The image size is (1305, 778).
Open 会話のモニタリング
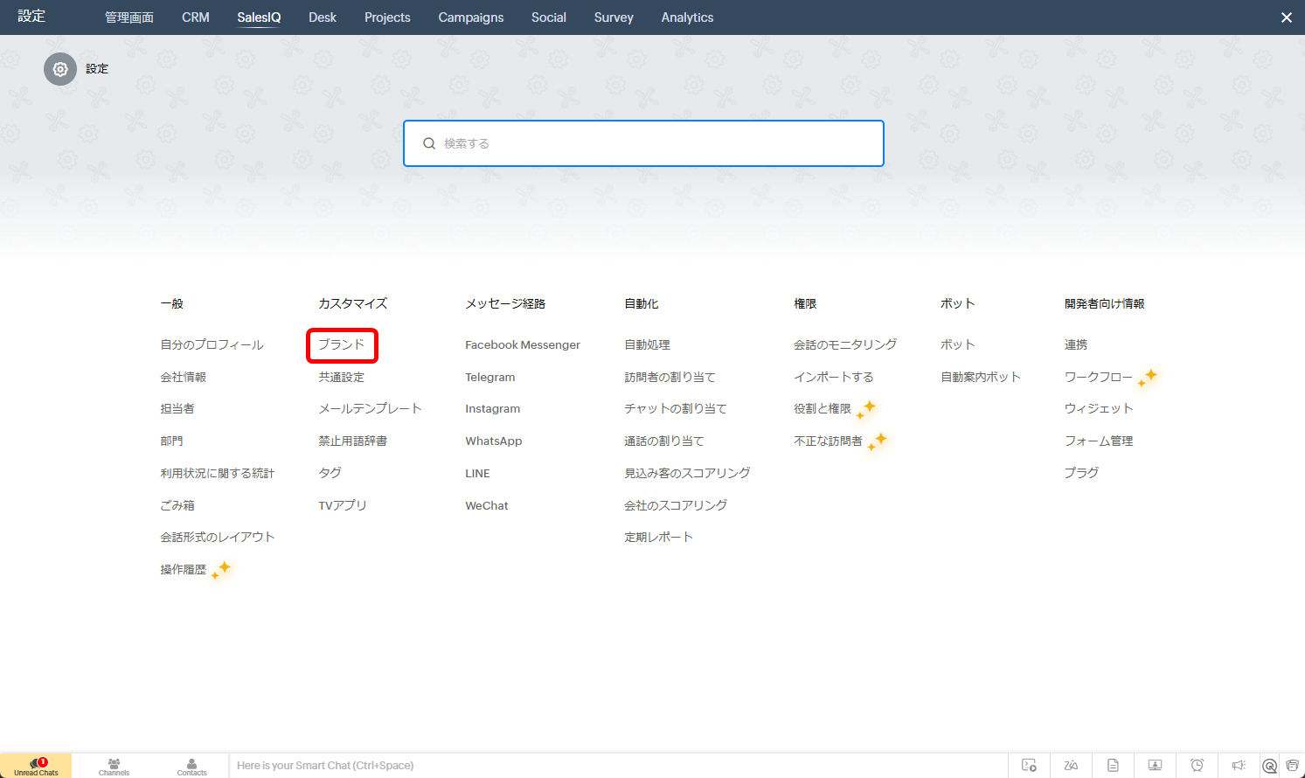[845, 344]
